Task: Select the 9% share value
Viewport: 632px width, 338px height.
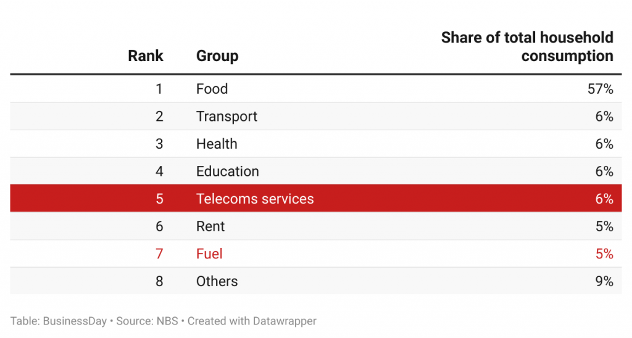Action: (604, 281)
